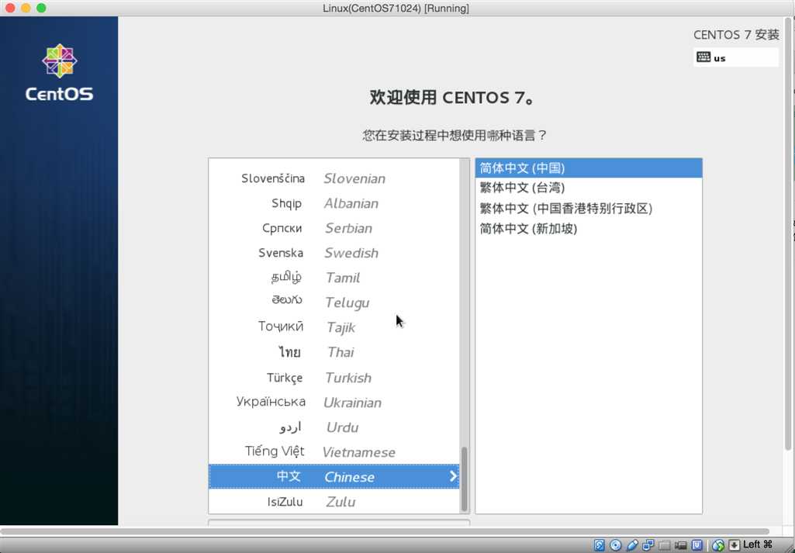Choose Zulu in the language list
This screenshot has height=553, width=795.
[334, 502]
